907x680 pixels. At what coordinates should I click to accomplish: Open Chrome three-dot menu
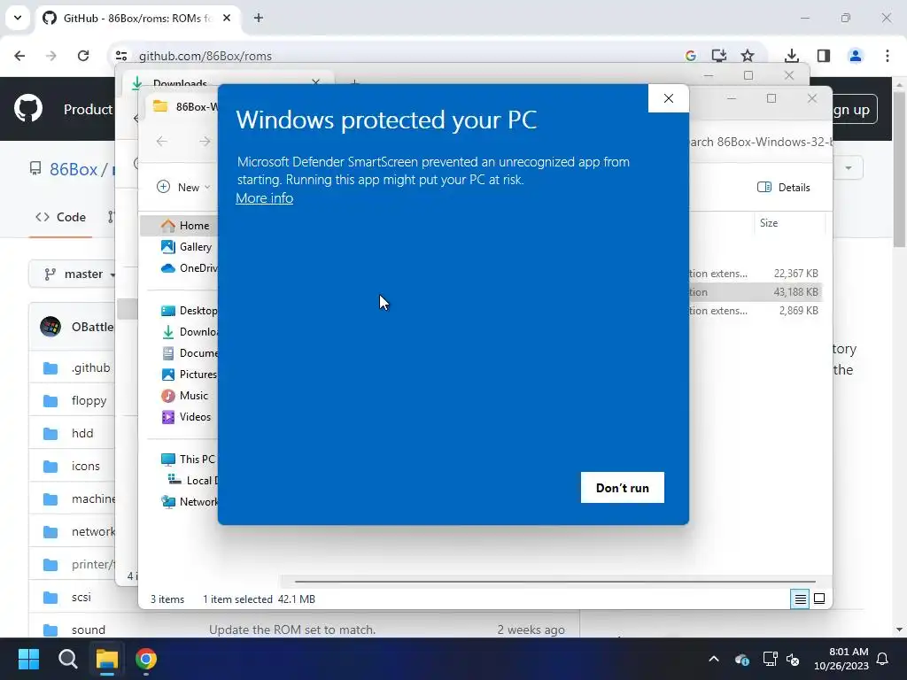(888, 56)
